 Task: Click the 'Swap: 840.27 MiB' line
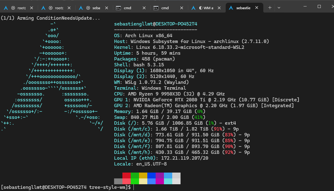(x=160, y=117)
